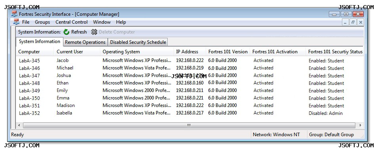Viewport: 378px width, 152px height.
Task: Click the user name Ethan
Action: coord(63,83)
